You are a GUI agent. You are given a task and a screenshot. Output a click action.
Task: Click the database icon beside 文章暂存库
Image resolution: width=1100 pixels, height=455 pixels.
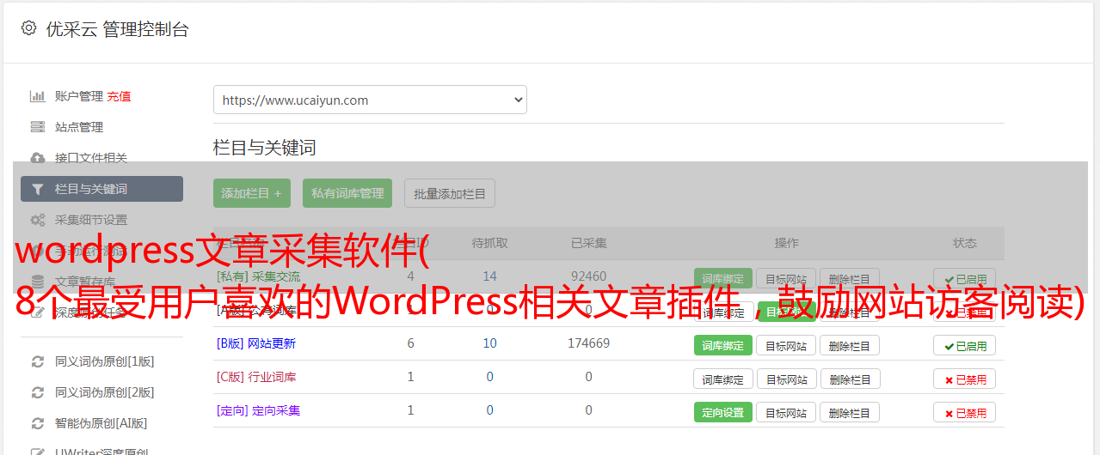[37, 281]
